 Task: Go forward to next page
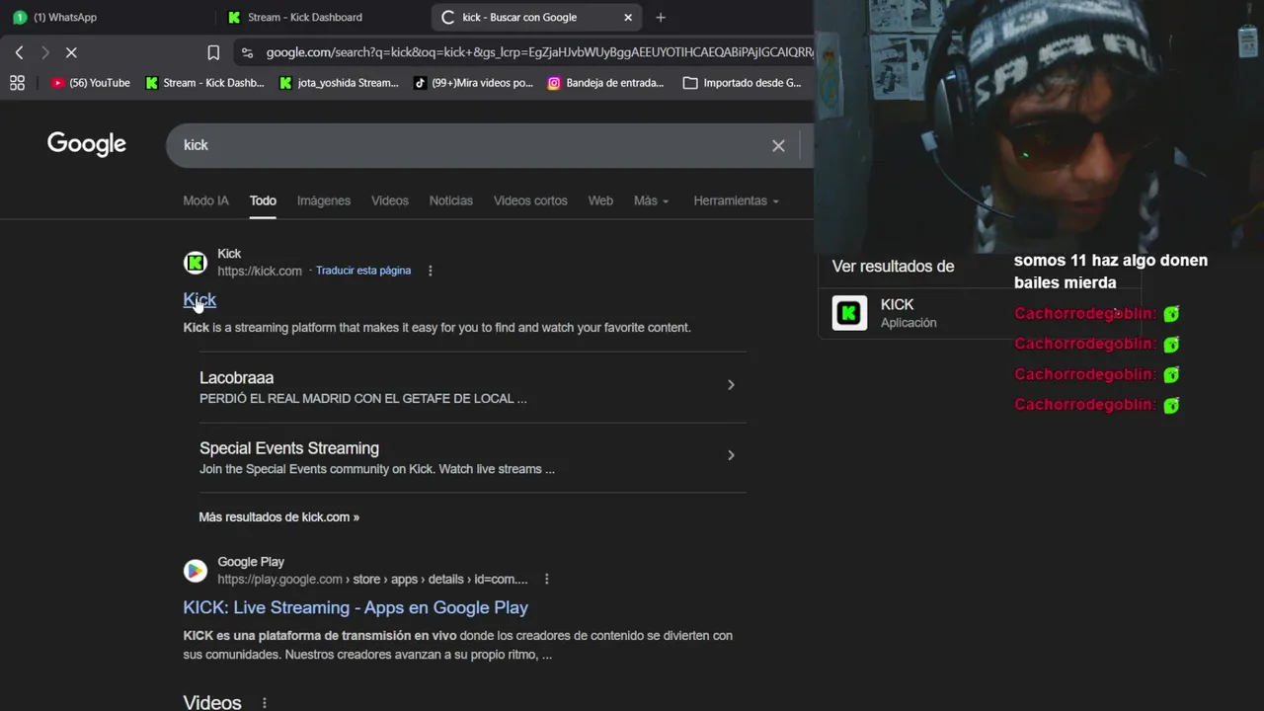(44, 52)
